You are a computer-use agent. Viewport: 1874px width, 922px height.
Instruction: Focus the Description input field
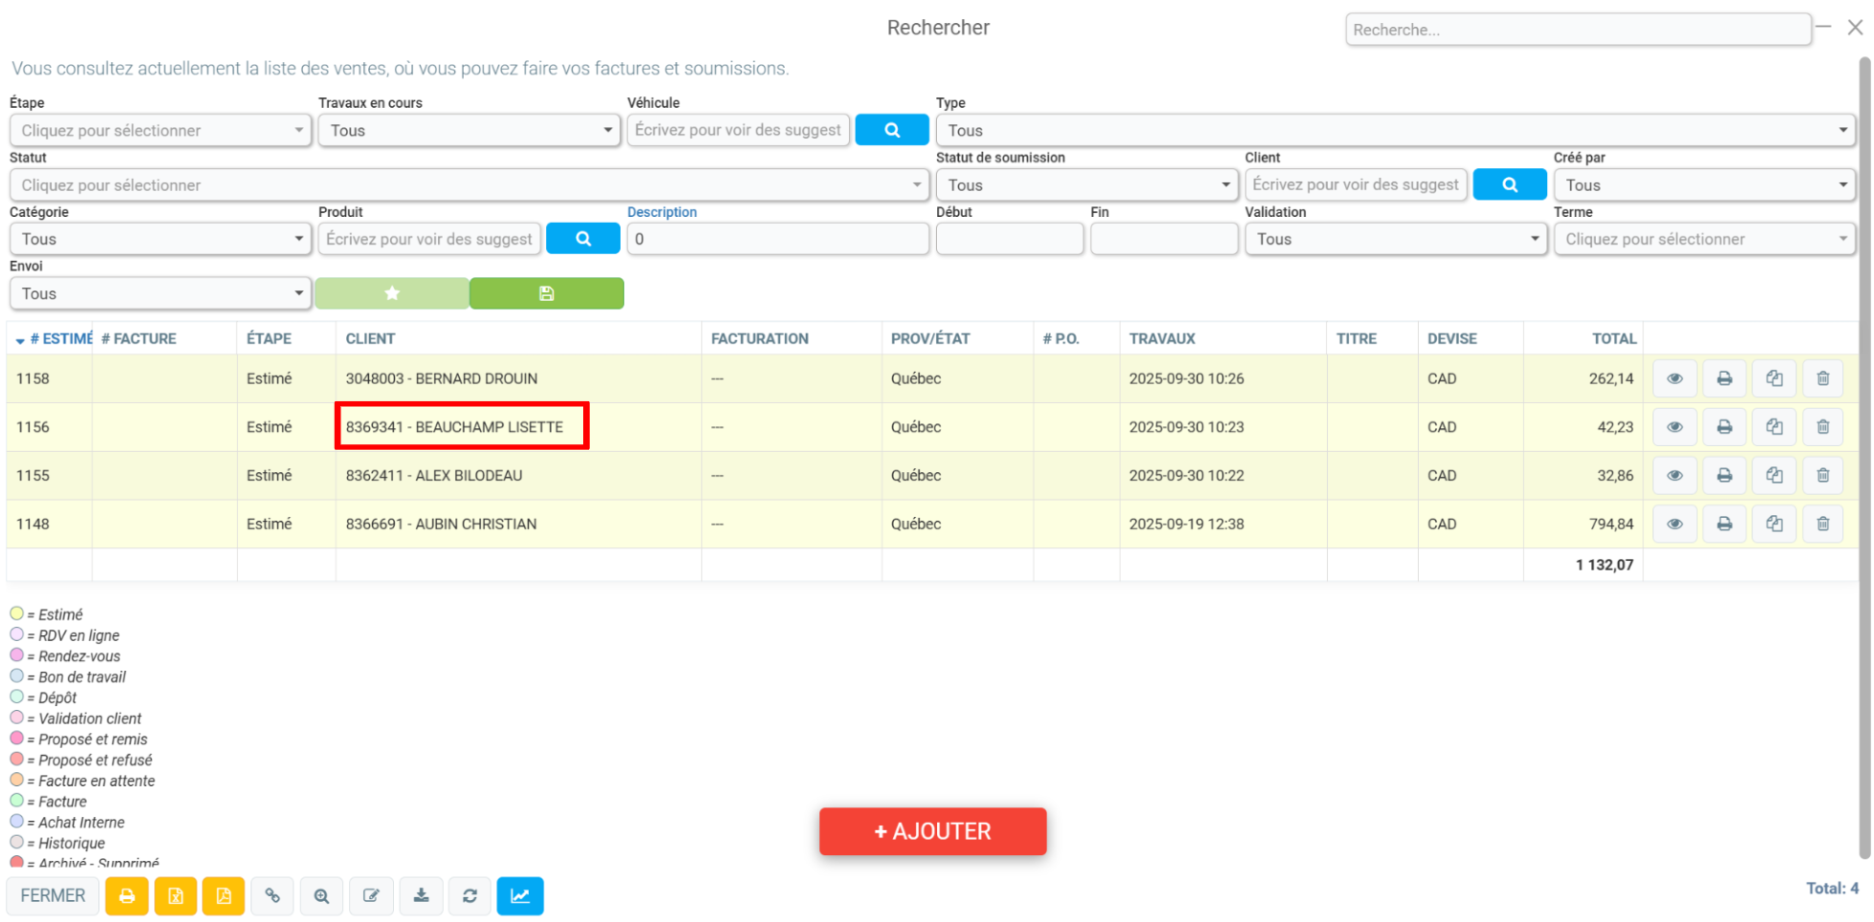(x=777, y=239)
